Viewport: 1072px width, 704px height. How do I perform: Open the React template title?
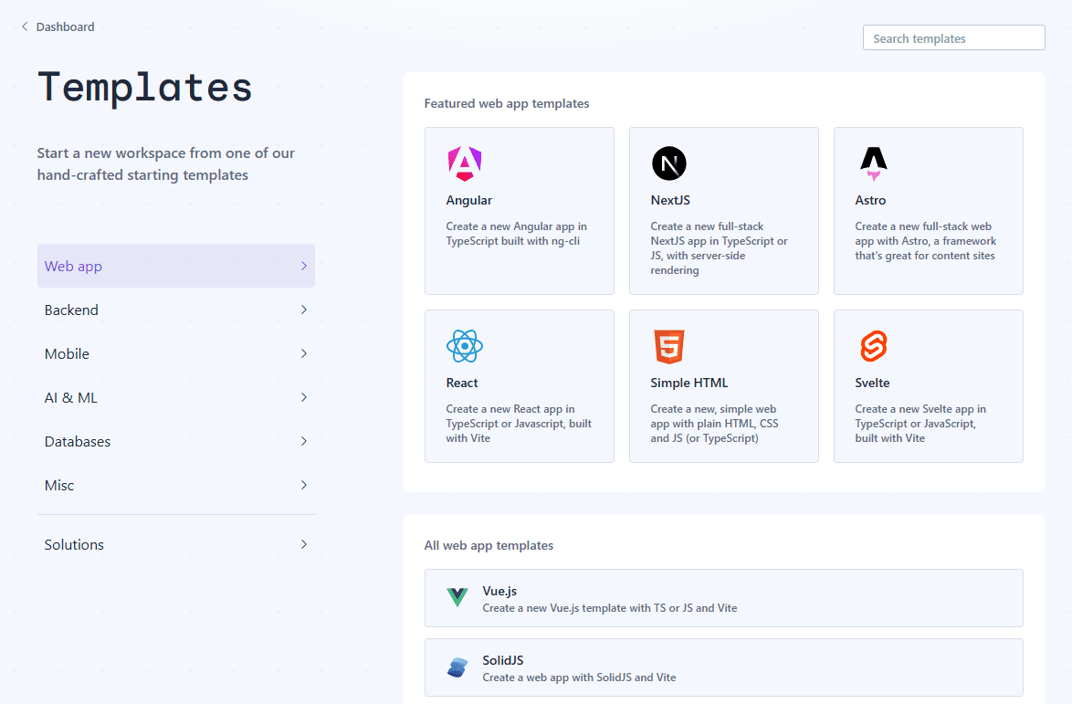coord(462,383)
